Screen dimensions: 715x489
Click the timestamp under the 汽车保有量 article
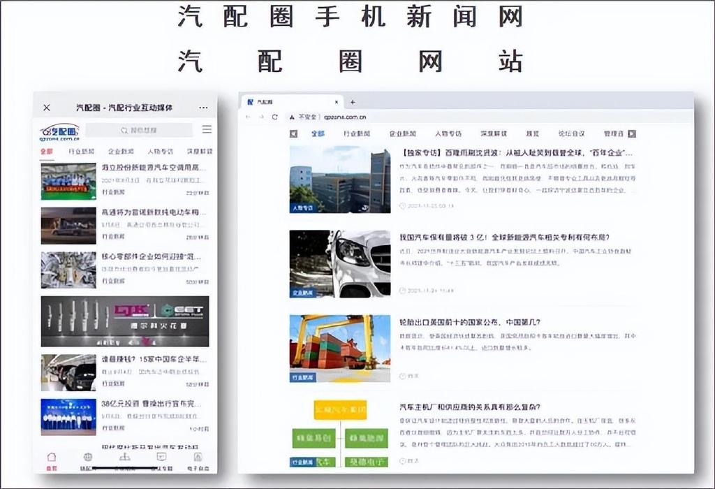click(427, 291)
